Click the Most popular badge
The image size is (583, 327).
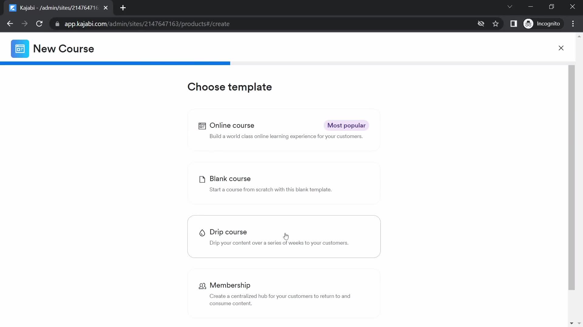(346, 125)
